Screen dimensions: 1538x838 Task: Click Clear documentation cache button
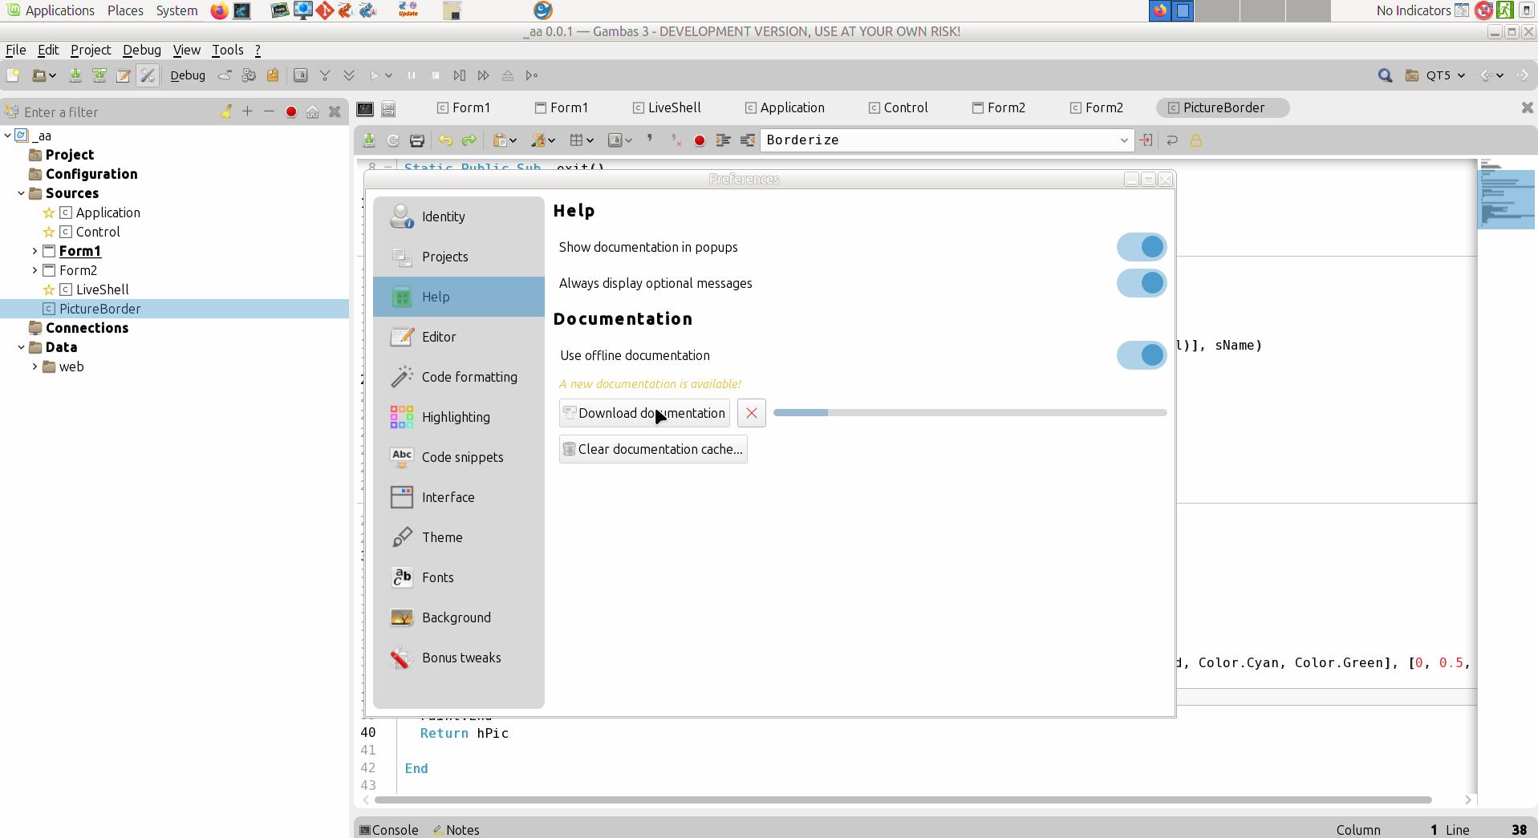(x=653, y=449)
